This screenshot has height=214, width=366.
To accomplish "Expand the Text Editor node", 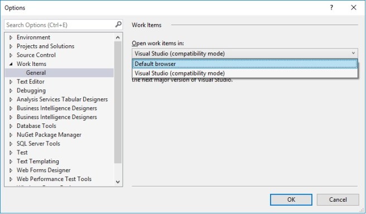I will (11, 82).
